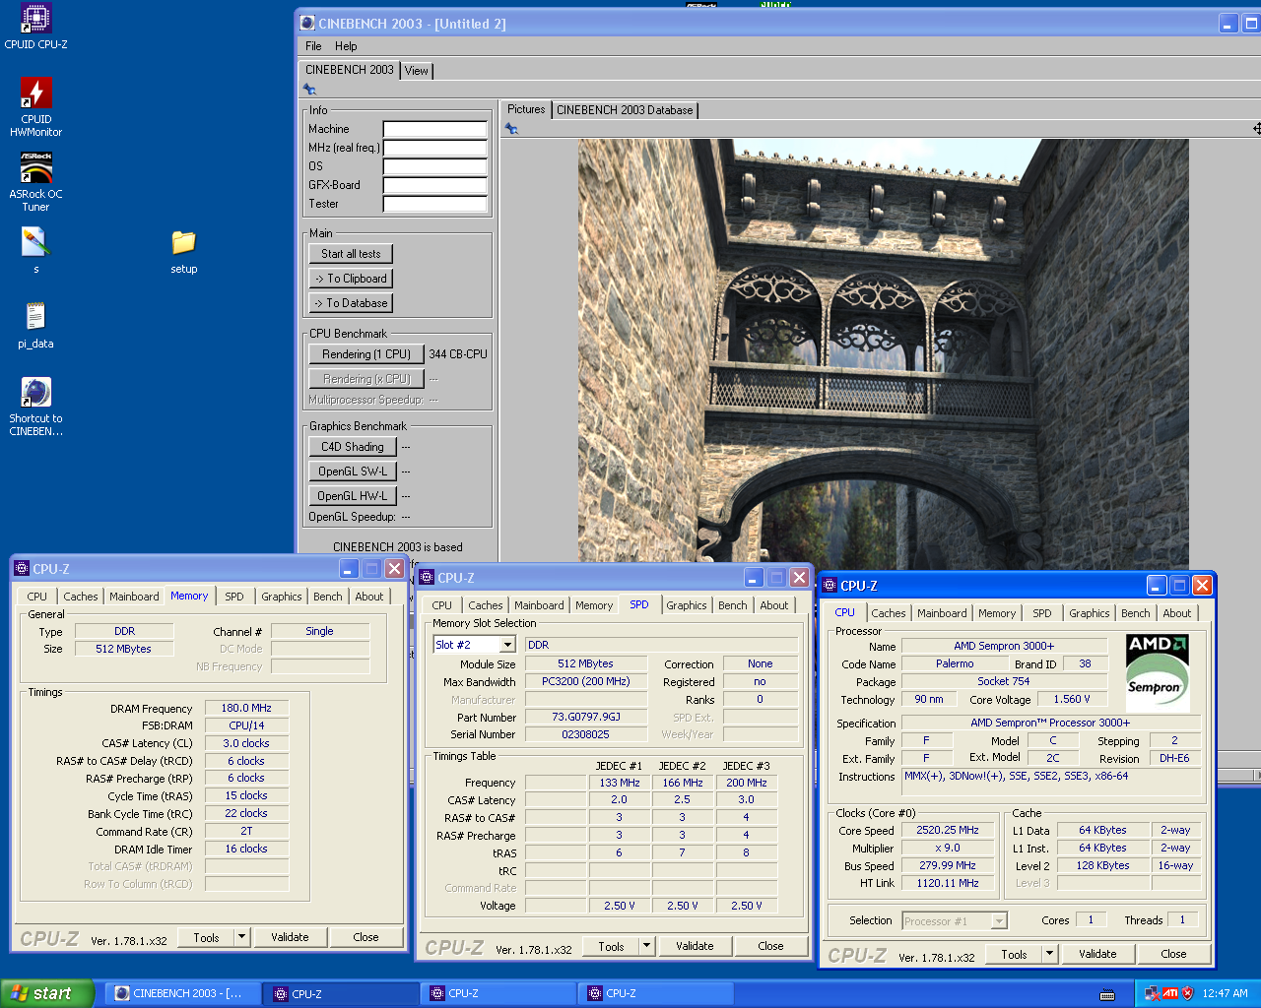Open the CINEBENCH 2003 Database tab
Viewport: 1261px width, 1008px height.
(x=625, y=110)
